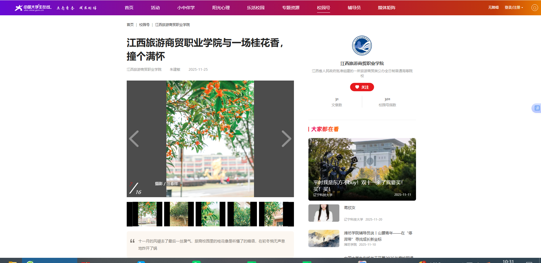Click the 关注 follow heart button
This screenshot has height=263, width=541.
click(x=362, y=87)
